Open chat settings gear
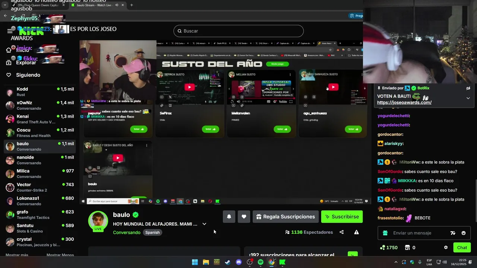Viewport: 477px width, 268px height. click(x=446, y=248)
